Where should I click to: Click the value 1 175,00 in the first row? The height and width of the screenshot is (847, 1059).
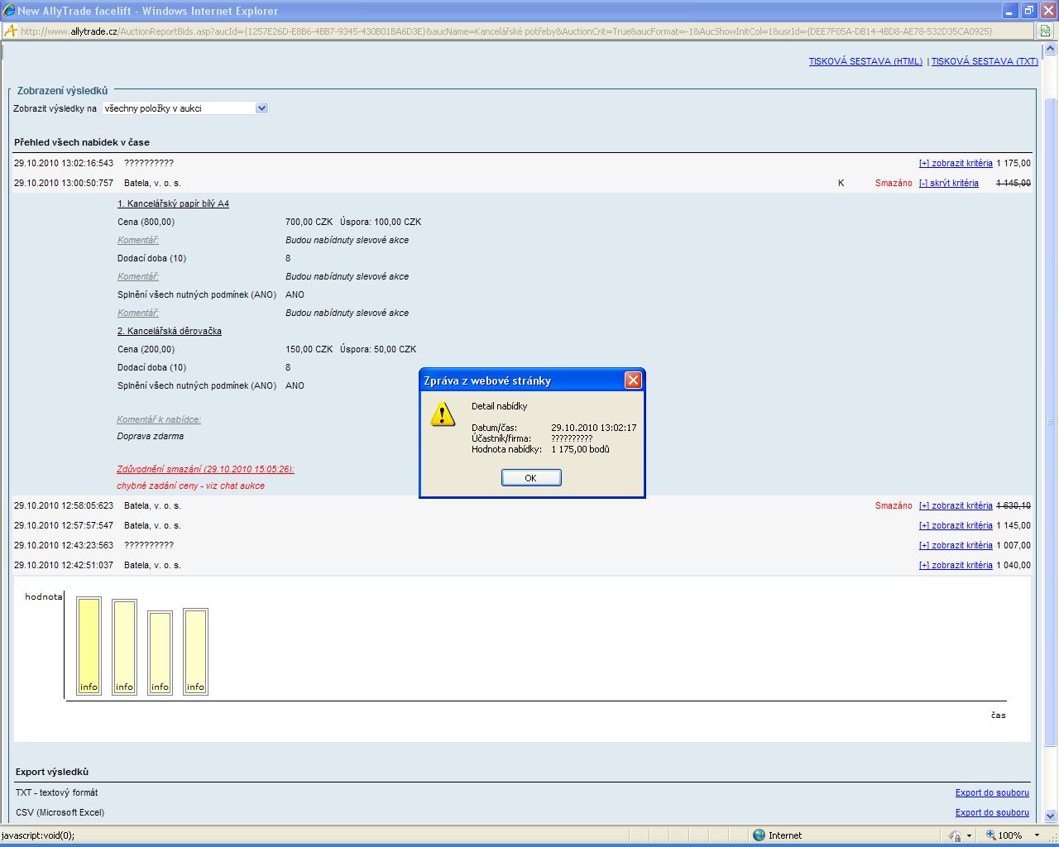pos(1013,164)
